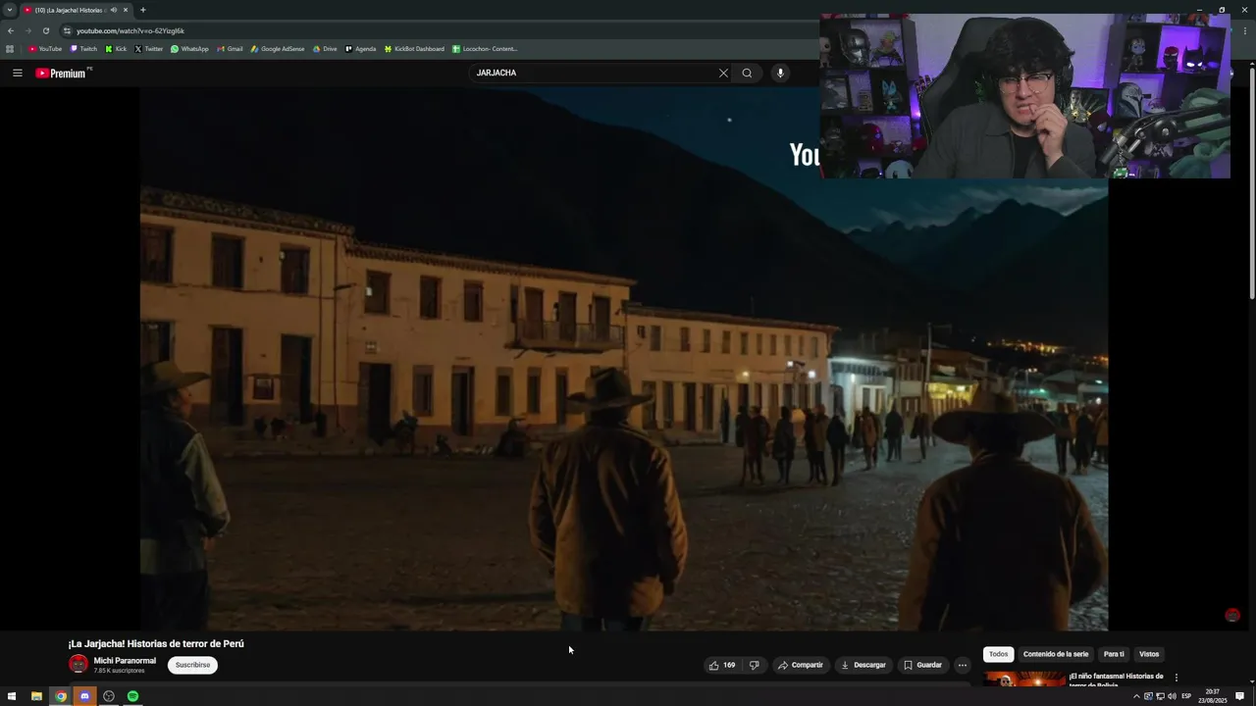The image size is (1256, 706).
Task: Open OBS Studio from taskbar
Action: pos(109,696)
